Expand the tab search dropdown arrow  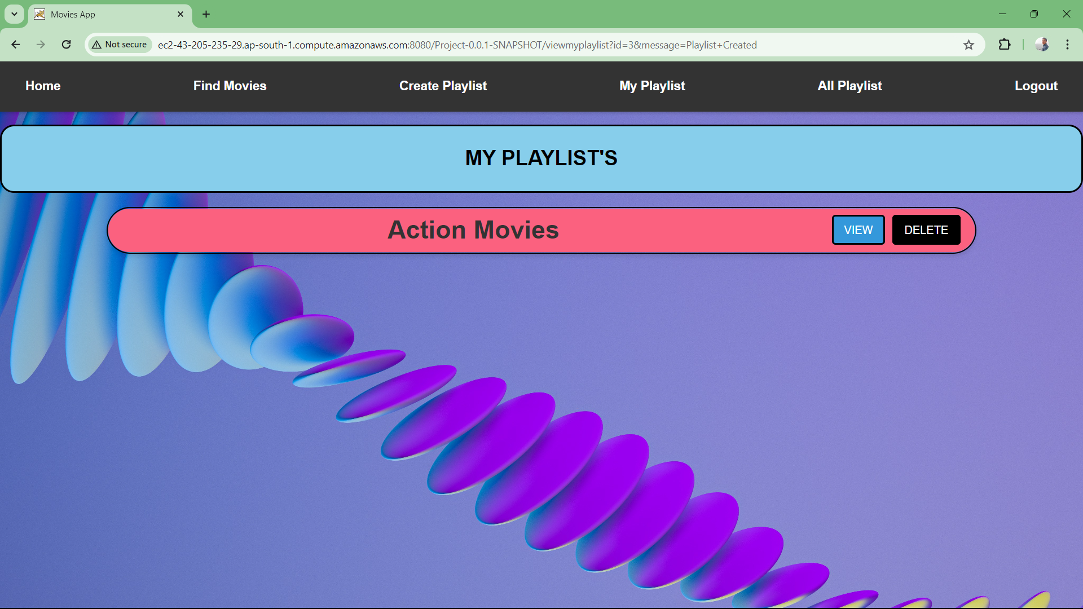click(15, 14)
